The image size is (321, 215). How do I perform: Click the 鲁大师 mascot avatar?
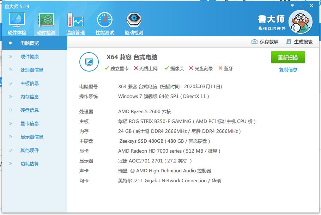(x=300, y=22)
